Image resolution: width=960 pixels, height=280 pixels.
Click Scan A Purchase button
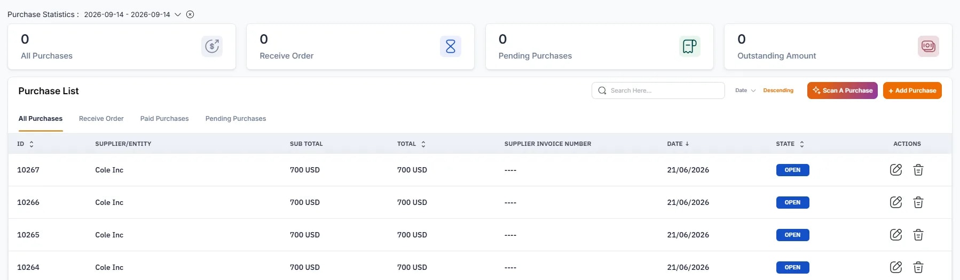842,90
